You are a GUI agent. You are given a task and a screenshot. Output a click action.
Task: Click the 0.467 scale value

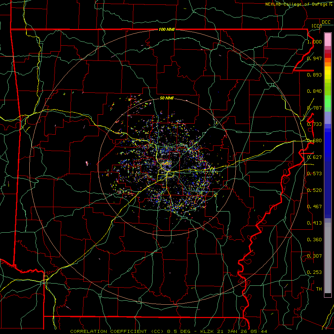[x=314, y=207]
